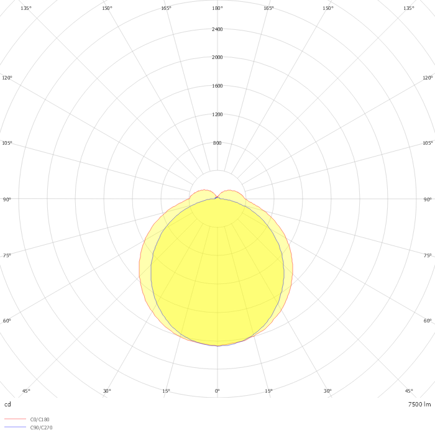
Task: Click the 1200 intensity axis label
Action: click(x=217, y=114)
